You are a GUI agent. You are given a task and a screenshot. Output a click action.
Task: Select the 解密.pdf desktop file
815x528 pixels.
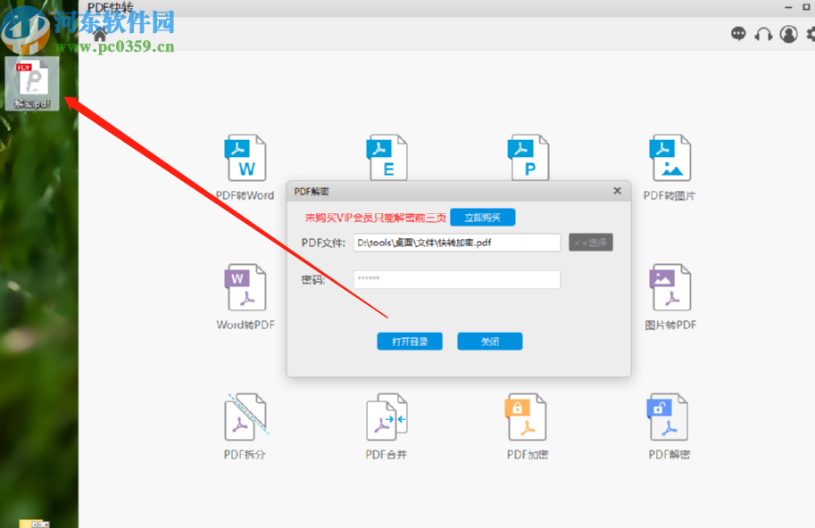coord(32,83)
